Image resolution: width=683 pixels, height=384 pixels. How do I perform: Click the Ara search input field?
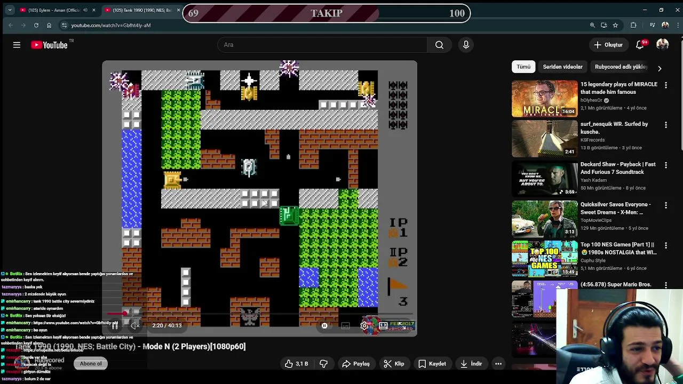322,45
